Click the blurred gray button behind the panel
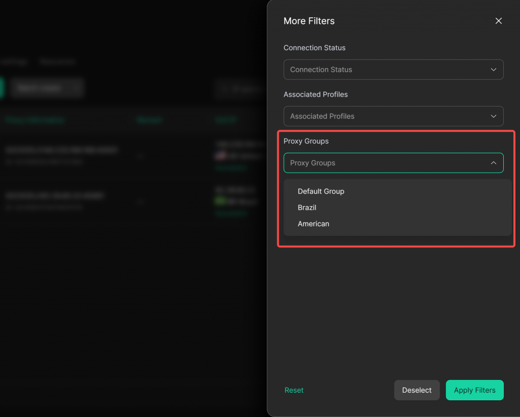 (47, 88)
